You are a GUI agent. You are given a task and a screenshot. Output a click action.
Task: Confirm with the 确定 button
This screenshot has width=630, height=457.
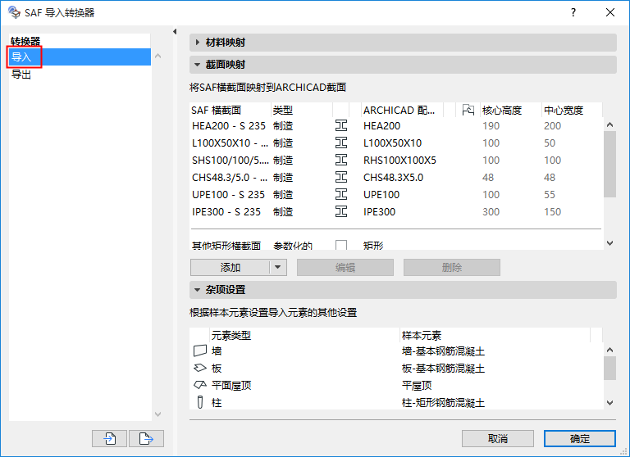point(580,438)
